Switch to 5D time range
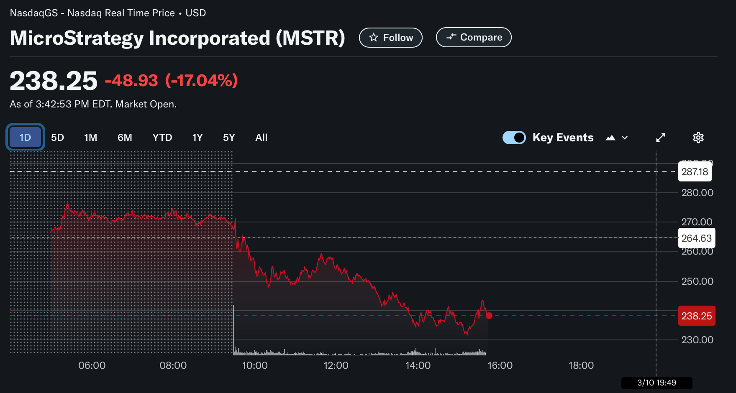This screenshot has width=736, height=393. [x=57, y=138]
